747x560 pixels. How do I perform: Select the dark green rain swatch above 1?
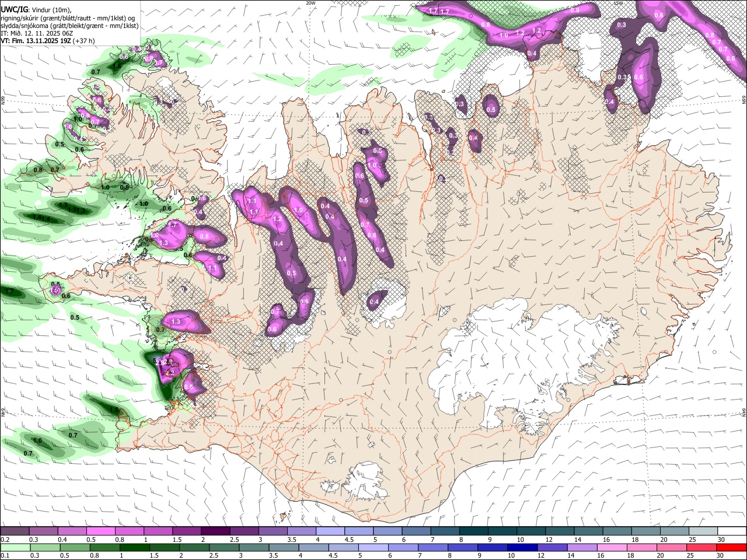tap(134, 547)
